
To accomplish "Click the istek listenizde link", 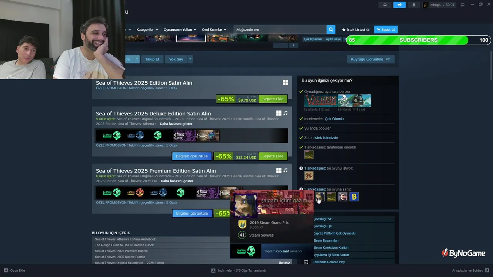I will point(326,138).
